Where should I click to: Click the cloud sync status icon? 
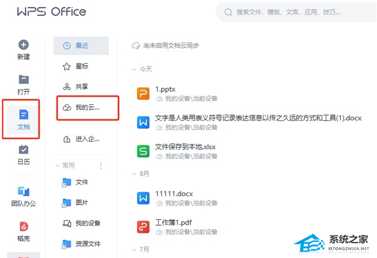(136, 46)
